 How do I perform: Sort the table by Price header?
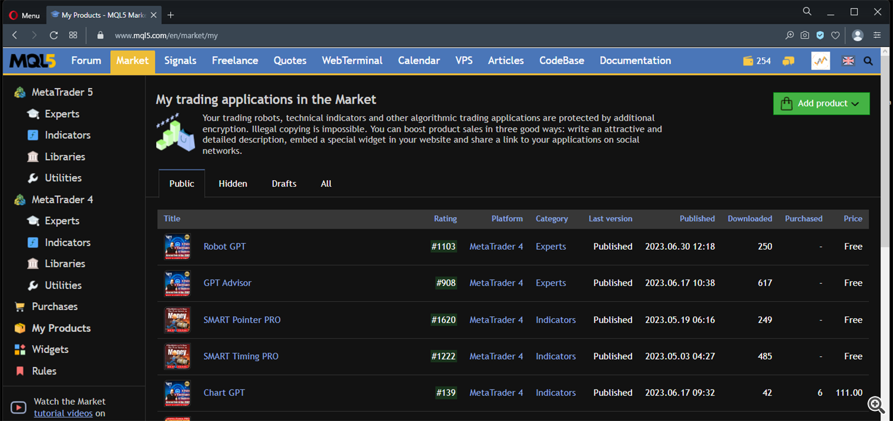pyautogui.click(x=853, y=219)
